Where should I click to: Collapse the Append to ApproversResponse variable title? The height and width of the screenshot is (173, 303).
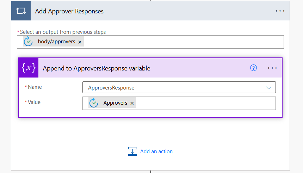click(x=97, y=68)
